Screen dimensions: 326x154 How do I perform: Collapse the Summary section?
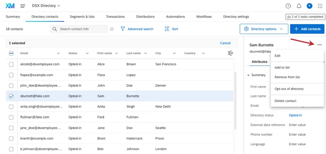pos(249,75)
